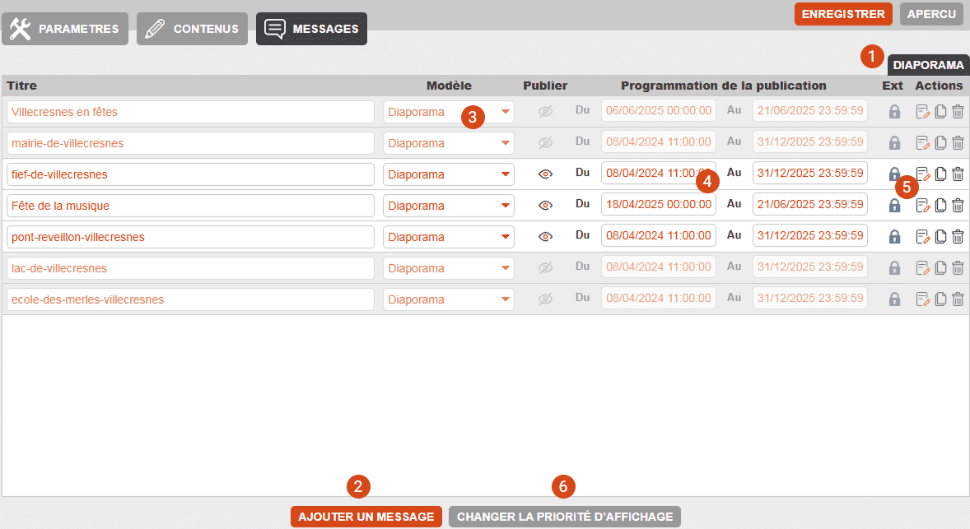The width and height of the screenshot is (970, 529).
Task: Click start date field of Fête de la musique
Action: 658,206
